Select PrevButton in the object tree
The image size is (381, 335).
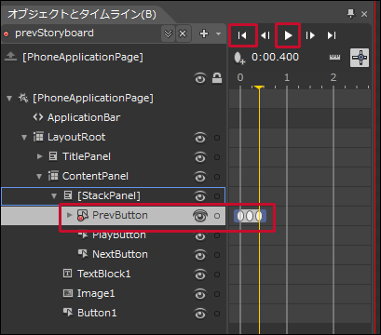pyautogui.click(x=120, y=215)
